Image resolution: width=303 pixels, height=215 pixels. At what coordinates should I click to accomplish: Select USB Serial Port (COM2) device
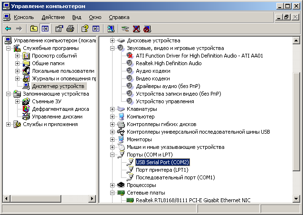(x=161, y=162)
